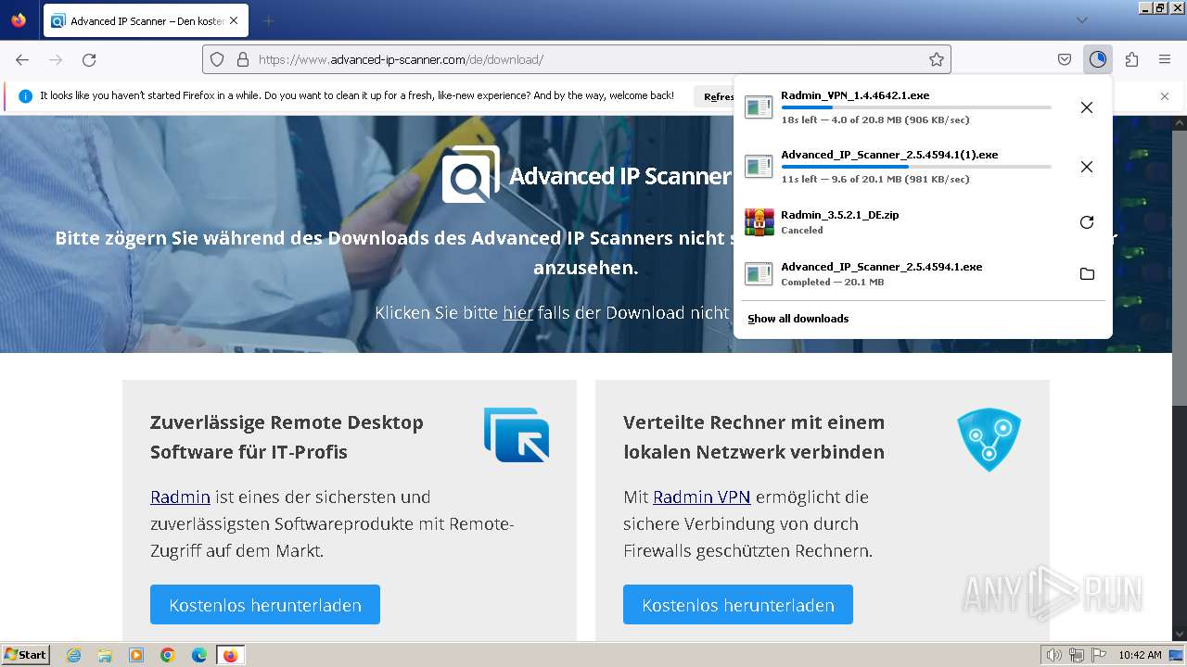
Task: Click Show all downloads
Action: (x=798, y=319)
